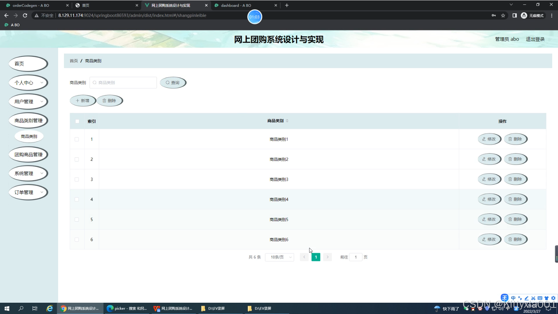The width and height of the screenshot is (558, 314).
Task: Click the browser address bar URL
Action: (132, 15)
